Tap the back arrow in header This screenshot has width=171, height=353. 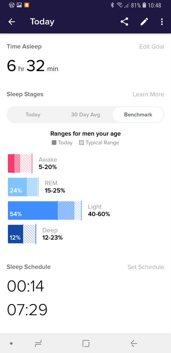click(x=12, y=22)
